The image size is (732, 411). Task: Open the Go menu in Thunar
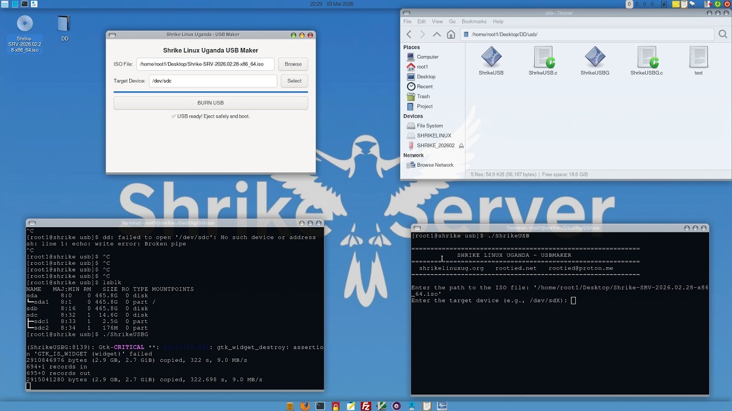click(x=452, y=22)
